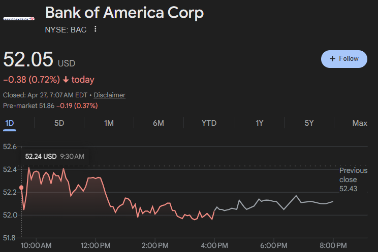Select the Max range tab
This screenshot has width=378, height=252.
click(360, 123)
